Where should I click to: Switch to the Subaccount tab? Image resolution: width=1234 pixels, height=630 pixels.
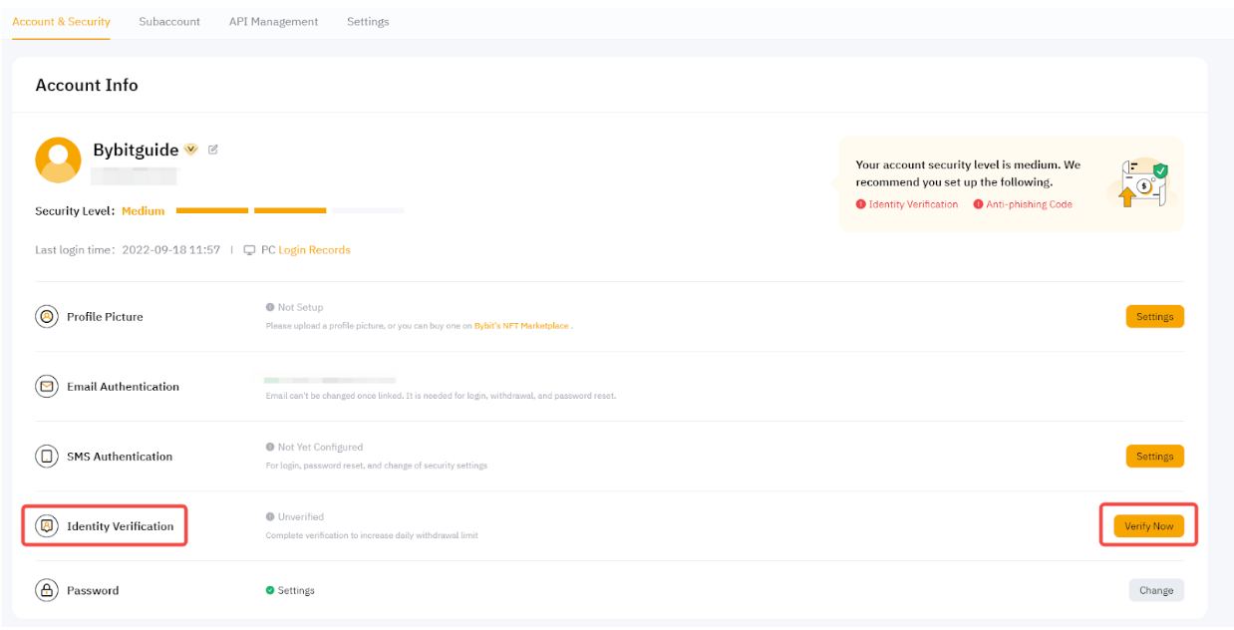coord(169,22)
